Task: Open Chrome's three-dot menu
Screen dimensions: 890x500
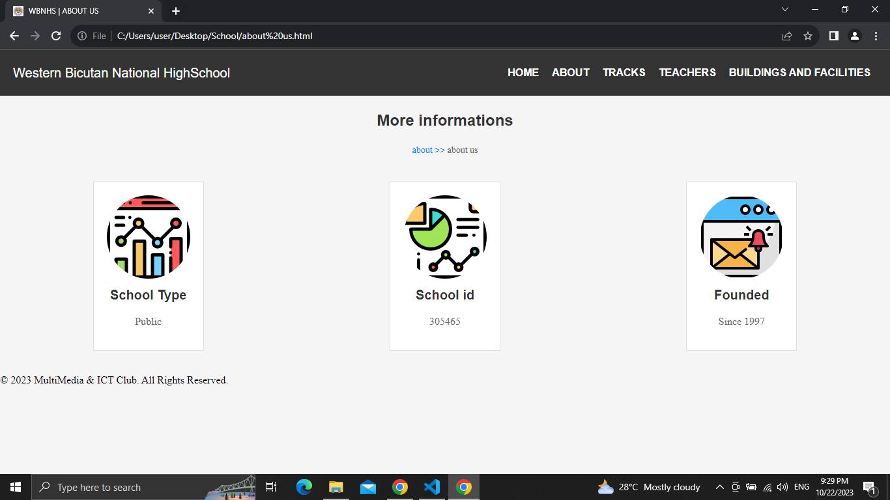Action: (x=876, y=36)
